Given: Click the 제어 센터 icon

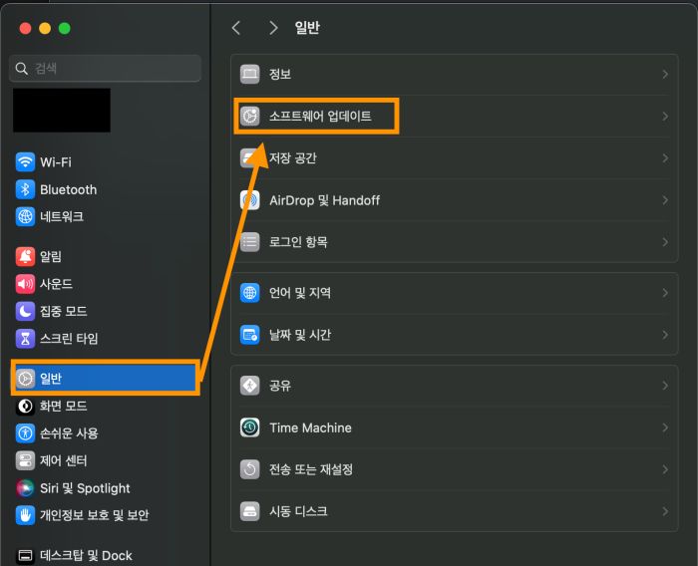Looking at the screenshot, I should [x=25, y=460].
